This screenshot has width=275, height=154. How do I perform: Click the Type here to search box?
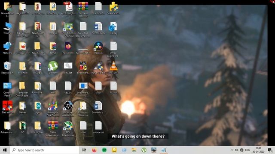point(45,150)
